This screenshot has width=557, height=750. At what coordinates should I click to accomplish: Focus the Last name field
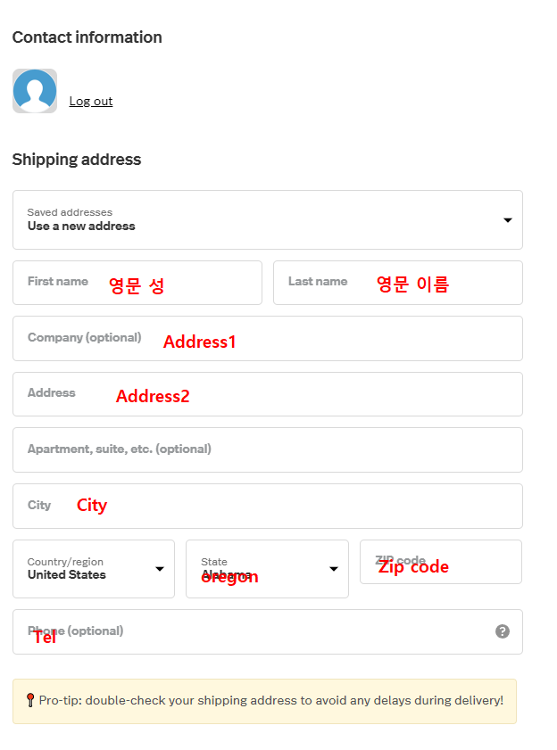[398, 283]
